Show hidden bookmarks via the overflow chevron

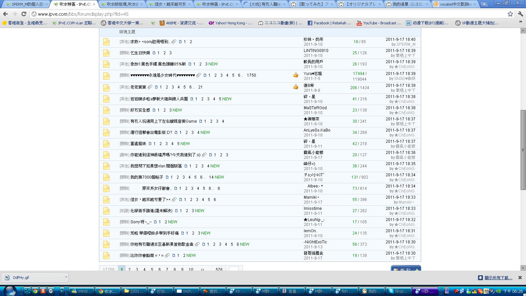[x=520, y=22]
